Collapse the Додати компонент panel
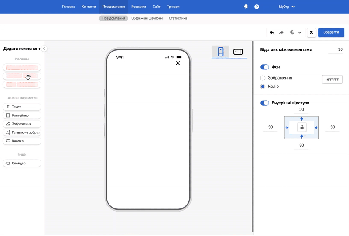 pos(44,49)
